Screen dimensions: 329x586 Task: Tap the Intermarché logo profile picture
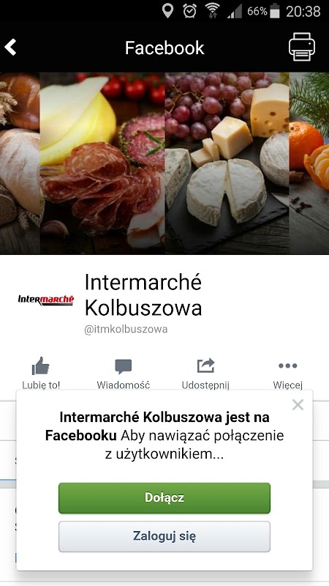pos(46,300)
